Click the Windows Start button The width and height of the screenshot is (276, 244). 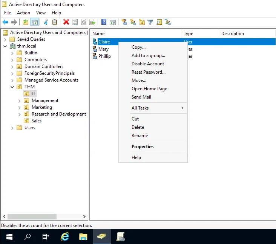(9, 237)
